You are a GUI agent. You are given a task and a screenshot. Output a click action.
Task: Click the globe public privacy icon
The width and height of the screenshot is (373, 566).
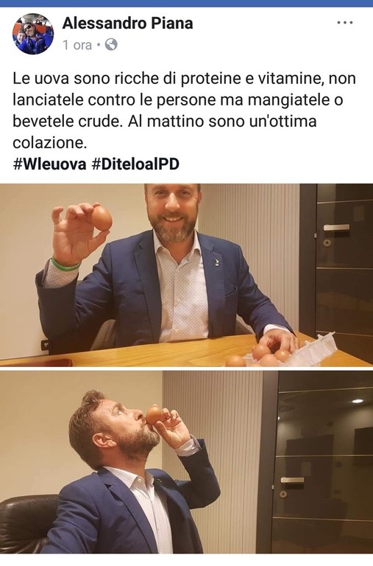(x=111, y=45)
